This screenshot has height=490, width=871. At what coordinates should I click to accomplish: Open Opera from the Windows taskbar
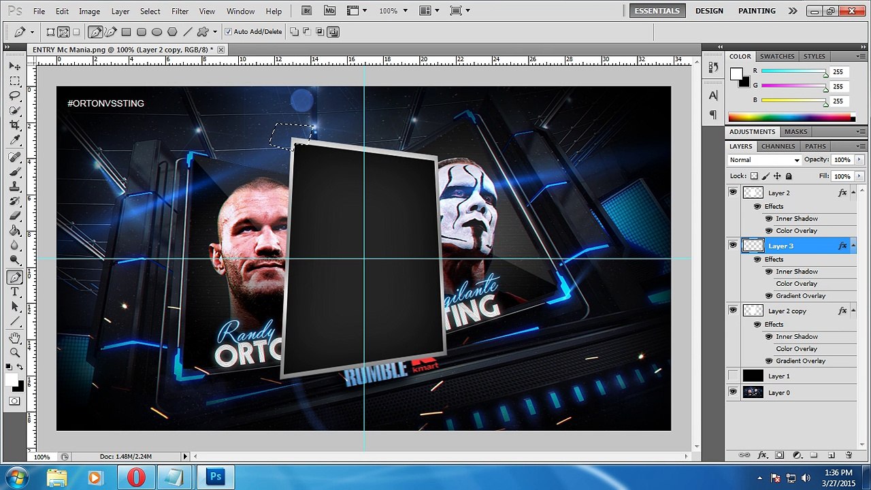pyautogui.click(x=136, y=477)
